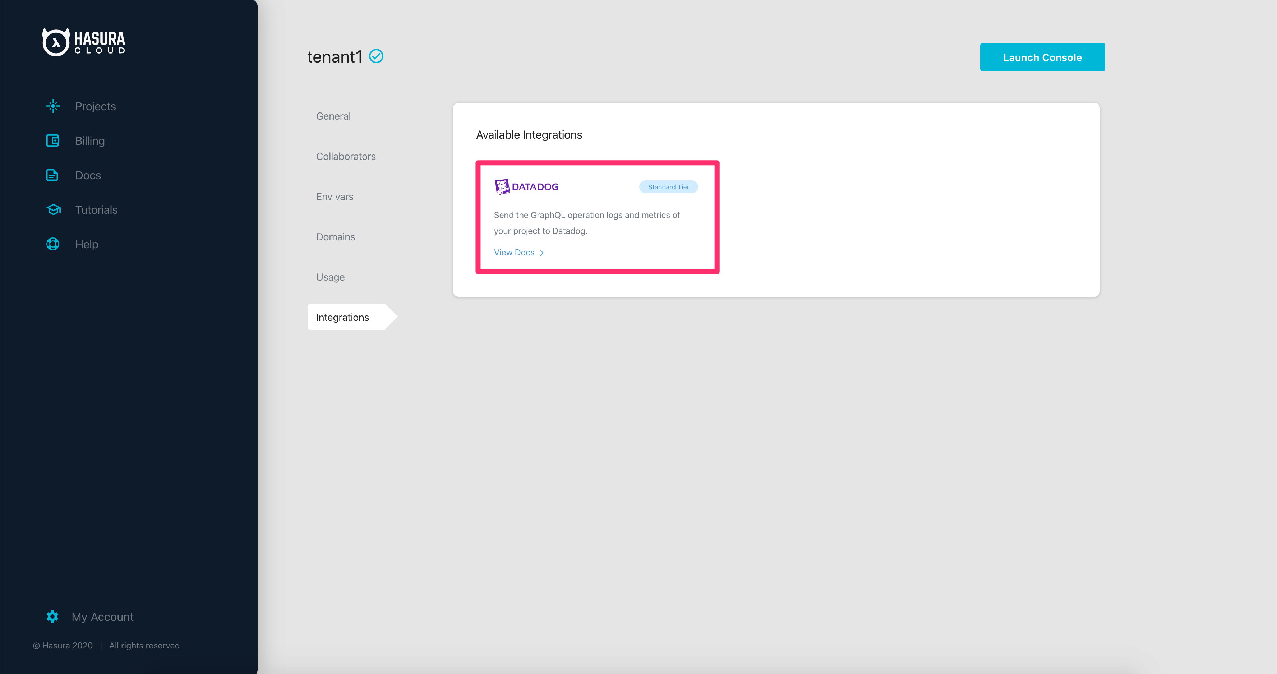This screenshot has width=1277, height=674.
Task: Switch to the Collaborators tab
Action: 346,156
